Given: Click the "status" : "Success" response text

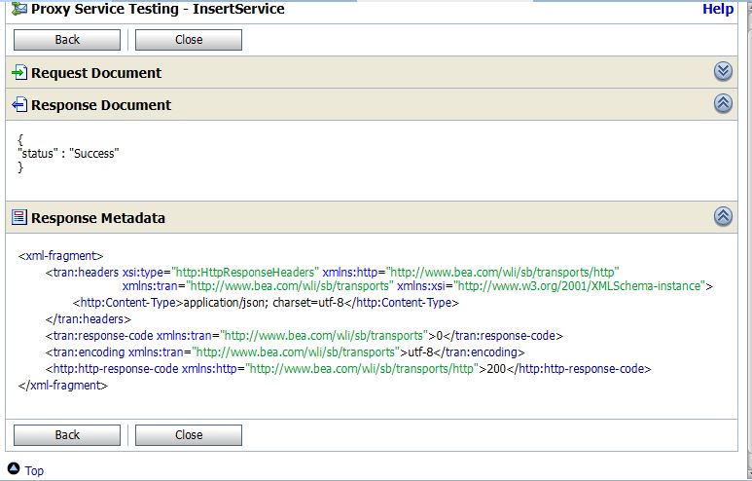Looking at the screenshot, I should coord(68,154).
